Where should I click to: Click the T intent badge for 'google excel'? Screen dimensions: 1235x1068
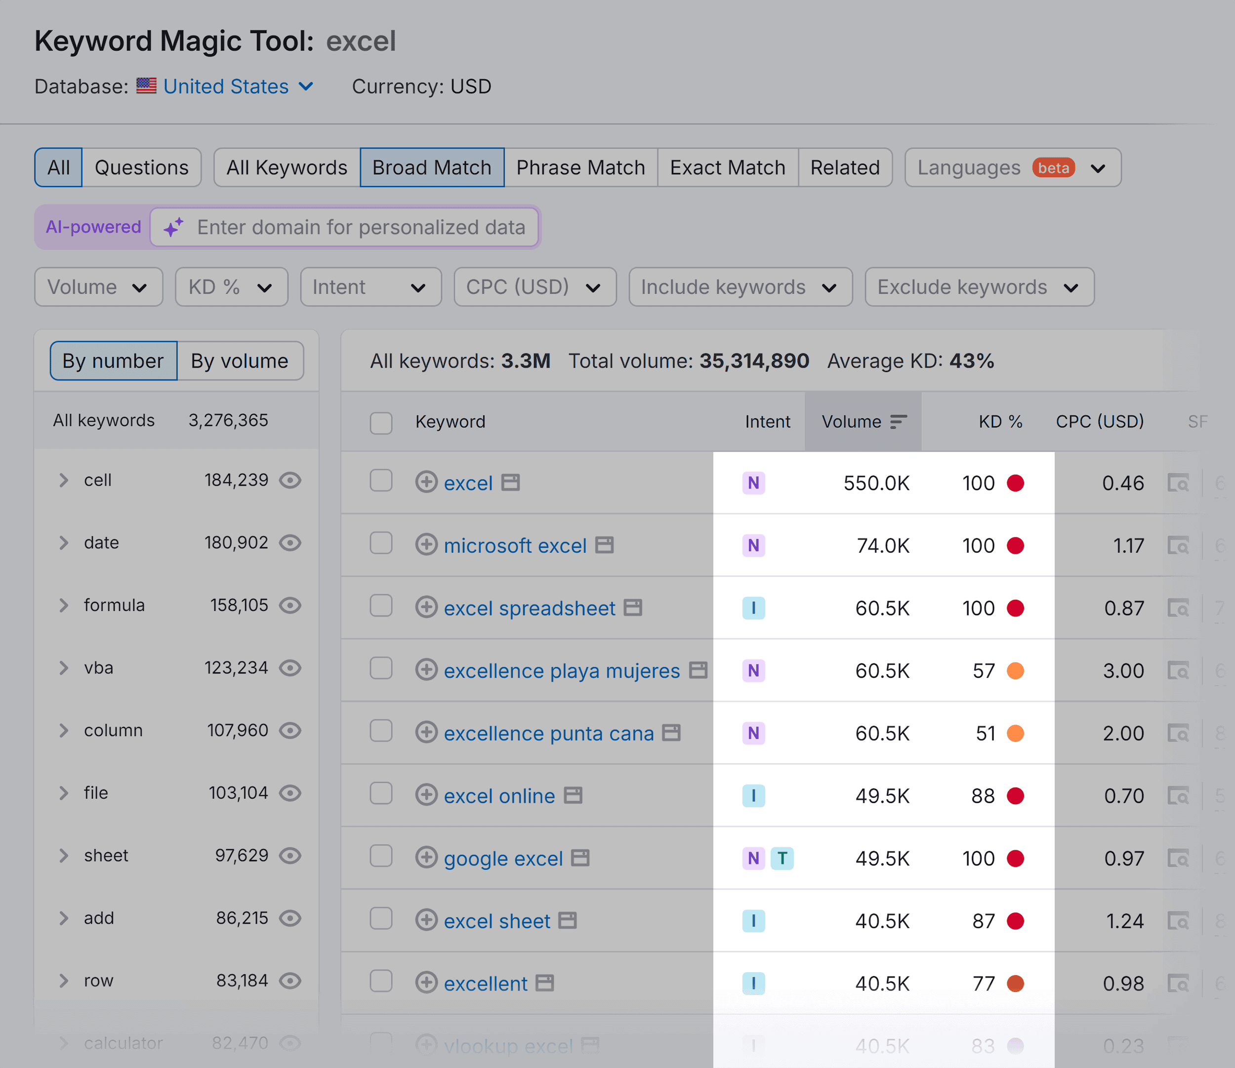(782, 858)
